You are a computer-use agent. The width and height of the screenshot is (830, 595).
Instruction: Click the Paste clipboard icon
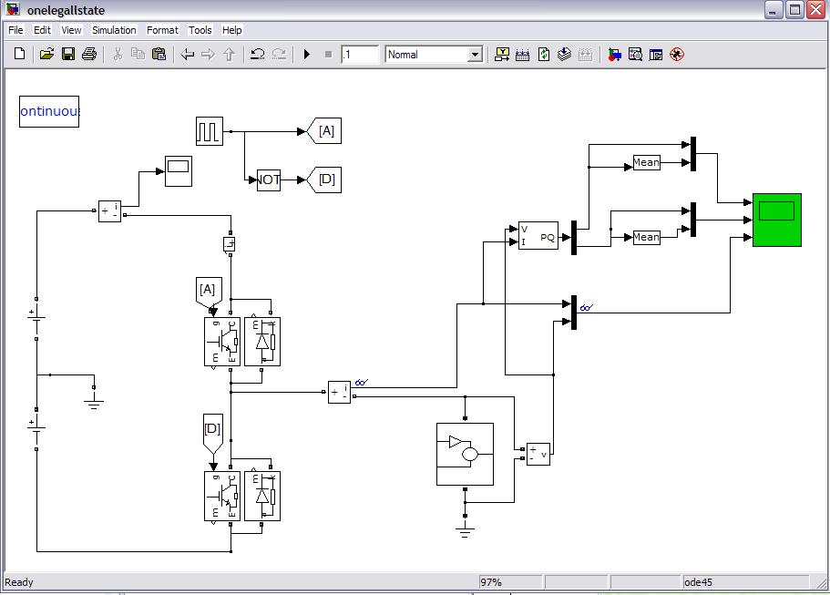point(159,55)
